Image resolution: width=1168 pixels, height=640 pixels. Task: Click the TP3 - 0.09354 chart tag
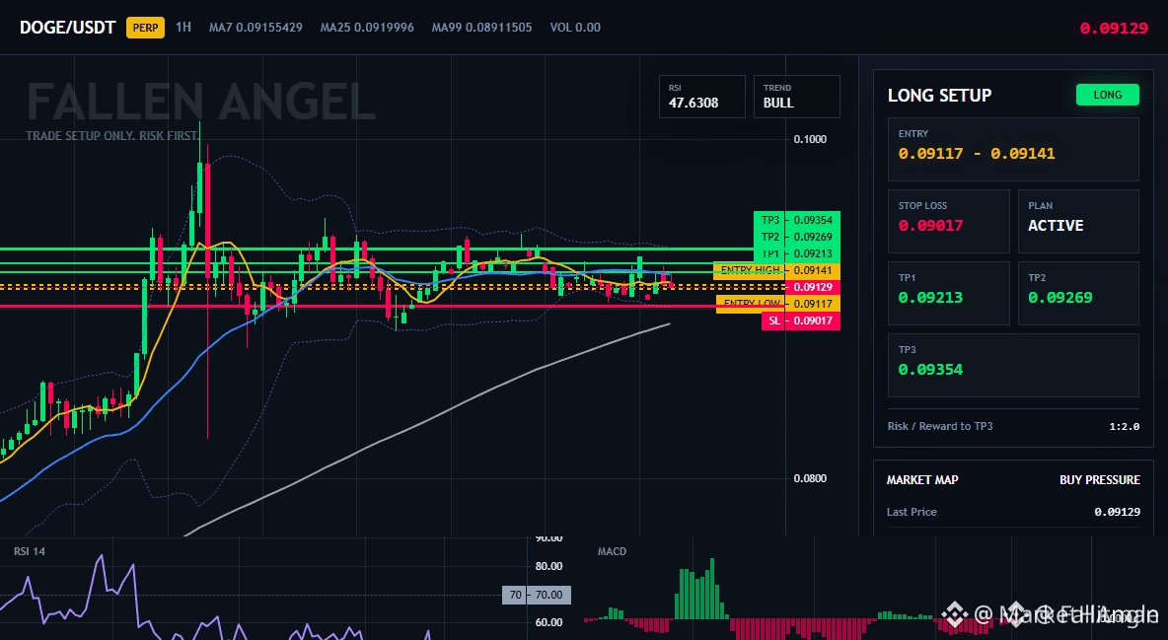797,220
